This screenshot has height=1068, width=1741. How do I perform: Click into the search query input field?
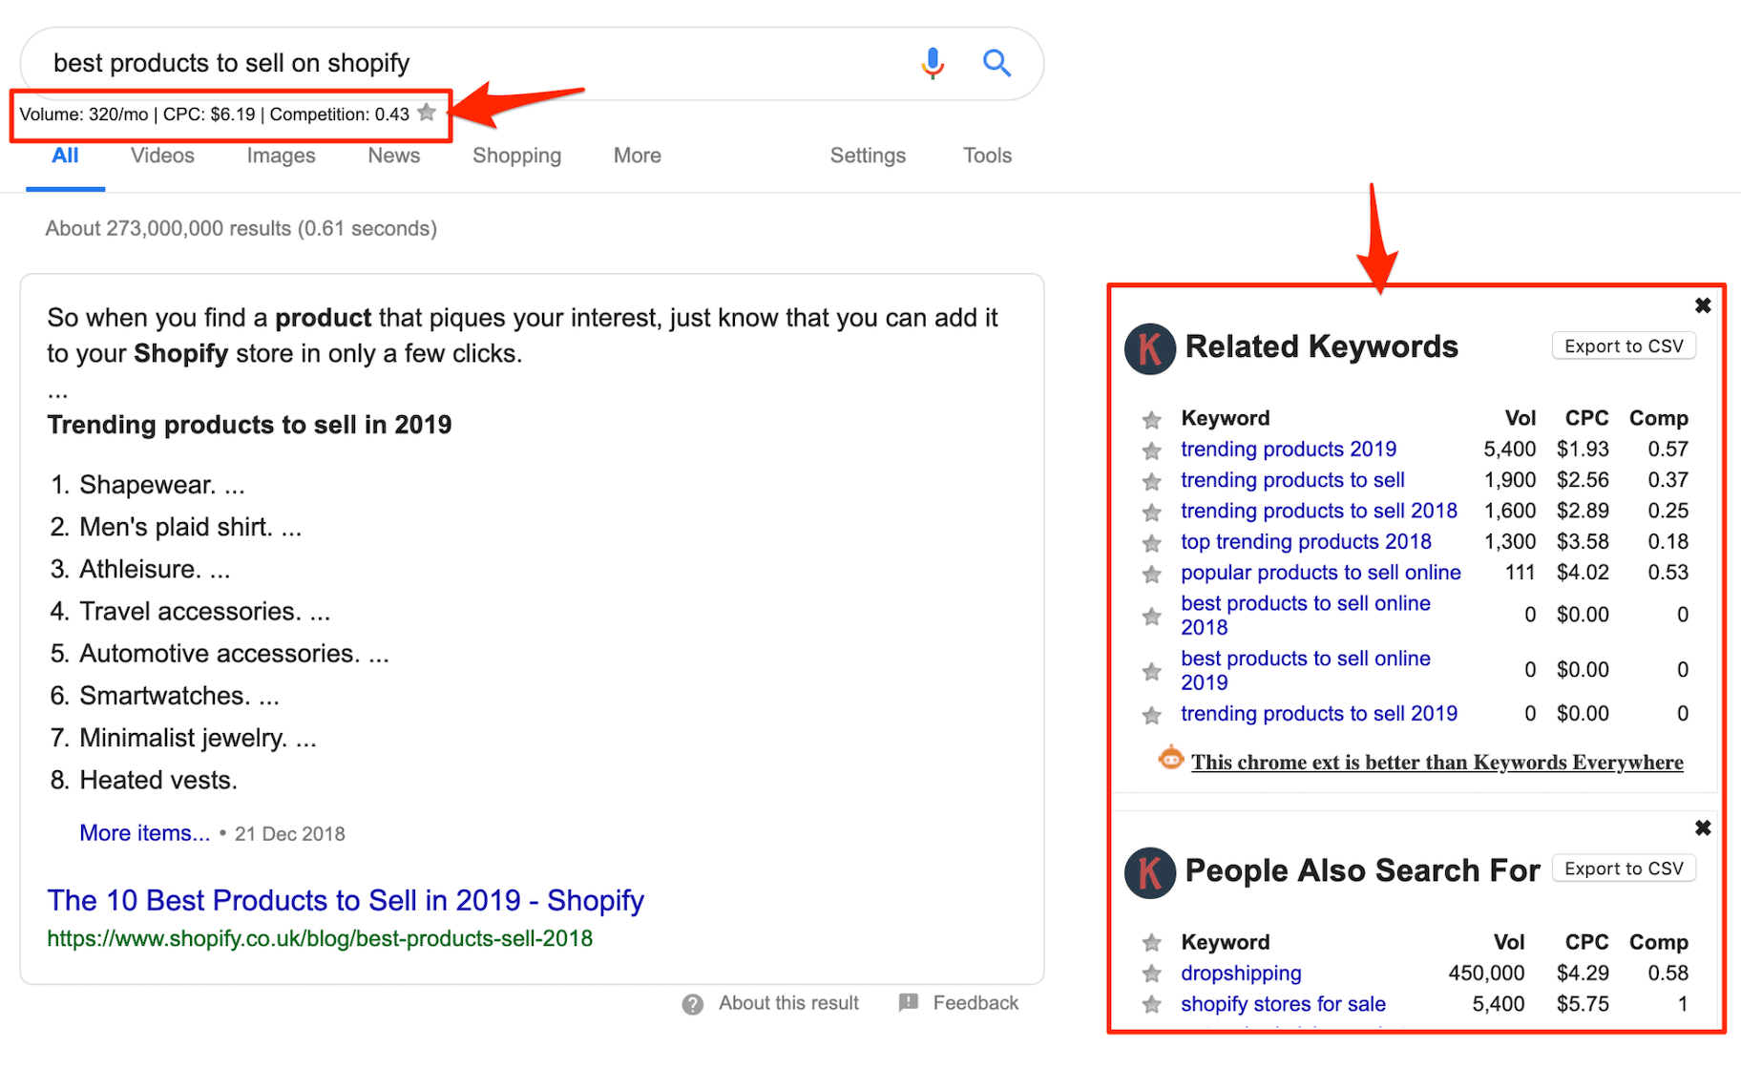coord(458,63)
